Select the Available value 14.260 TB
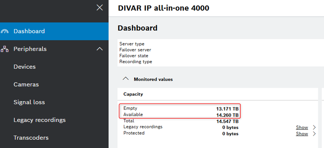This screenshot has height=148, width=324. pyautogui.click(x=227, y=115)
